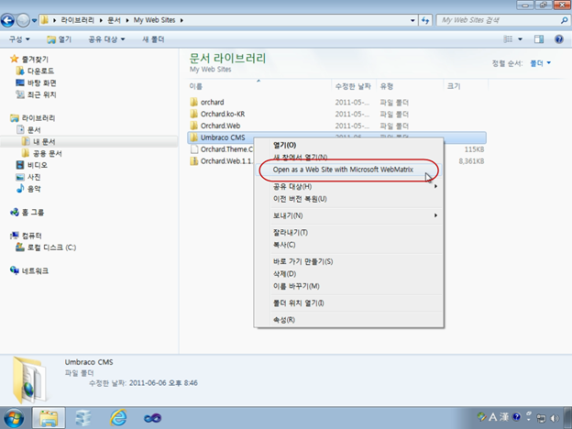The image size is (572, 429).
Task: Open the 구성 toolbar menu
Action: pos(19,39)
